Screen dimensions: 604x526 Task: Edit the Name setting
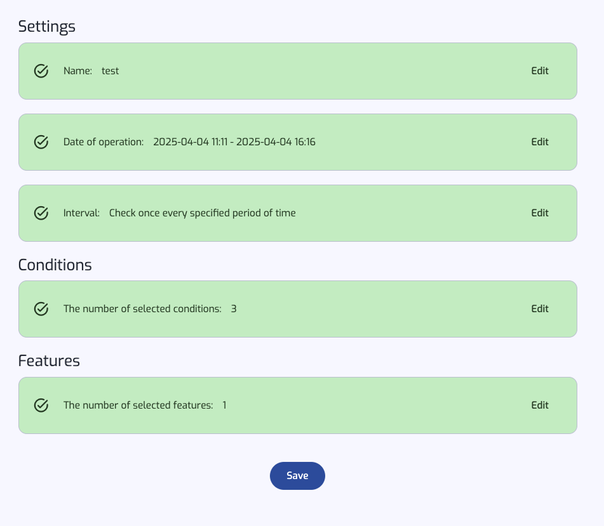click(x=540, y=71)
